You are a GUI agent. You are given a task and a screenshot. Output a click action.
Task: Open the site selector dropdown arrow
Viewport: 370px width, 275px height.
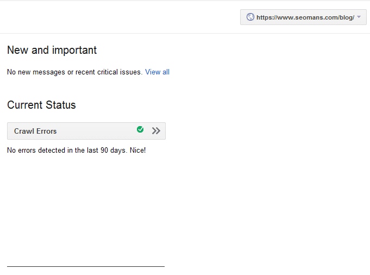(359, 17)
